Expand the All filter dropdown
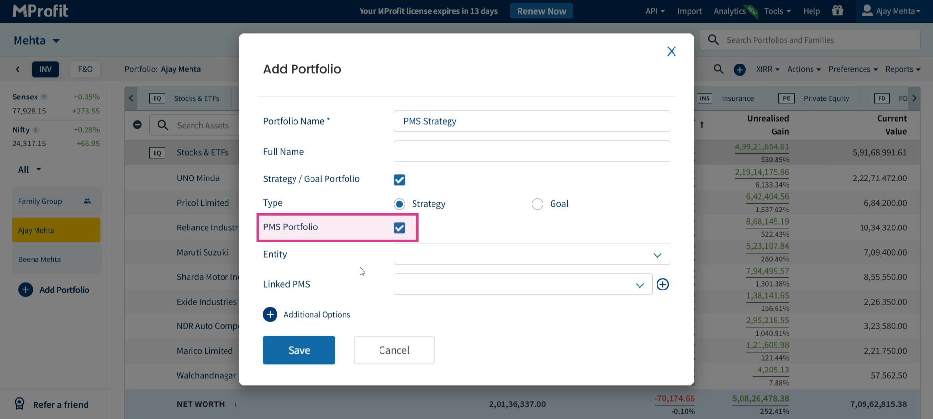 (30, 170)
